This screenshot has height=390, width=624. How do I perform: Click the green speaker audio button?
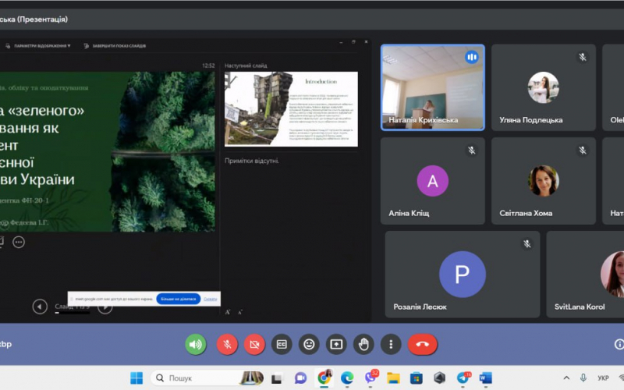pyautogui.click(x=196, y=344)
